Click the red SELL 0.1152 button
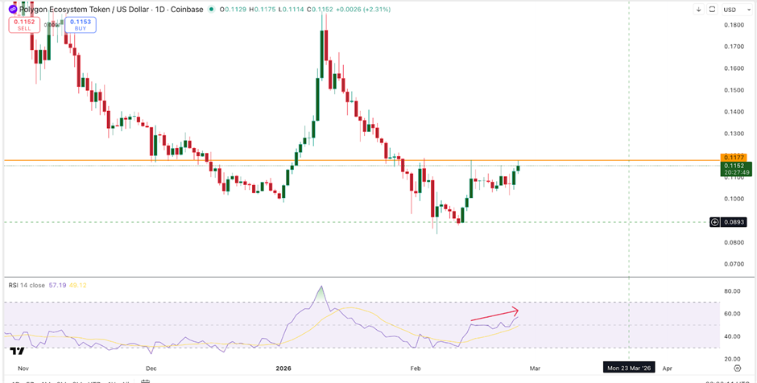Viewport: 757px width, 383px height. pyautogui.click(x=23, y=25)
